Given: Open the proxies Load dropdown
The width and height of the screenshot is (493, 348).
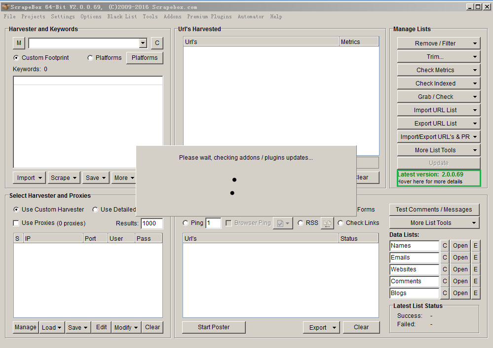Looking at the screenshot, I should pos(52,327).
